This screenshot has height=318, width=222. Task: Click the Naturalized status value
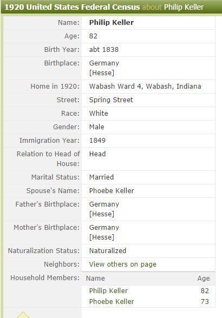click(x=108, y=251)
